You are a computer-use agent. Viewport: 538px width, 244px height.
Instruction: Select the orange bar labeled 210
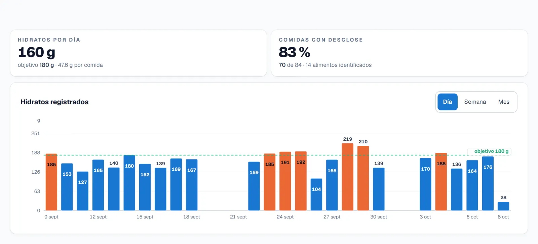point(363,178)
